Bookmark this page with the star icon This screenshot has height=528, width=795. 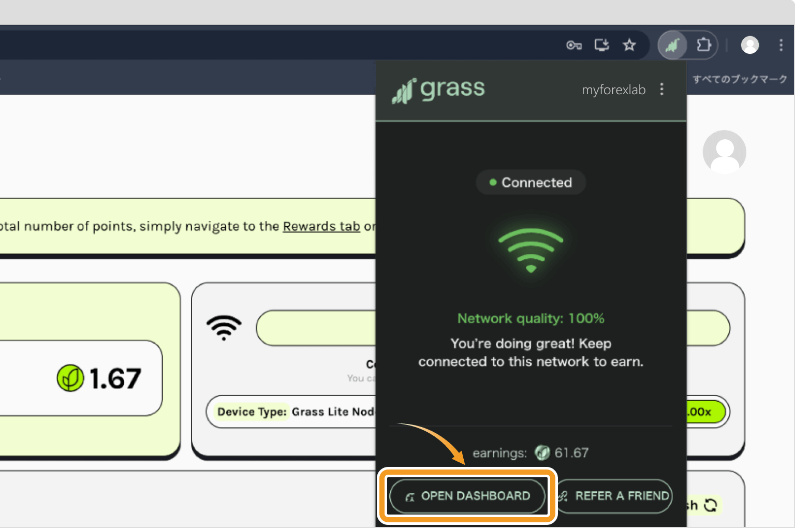pos(629,45)
